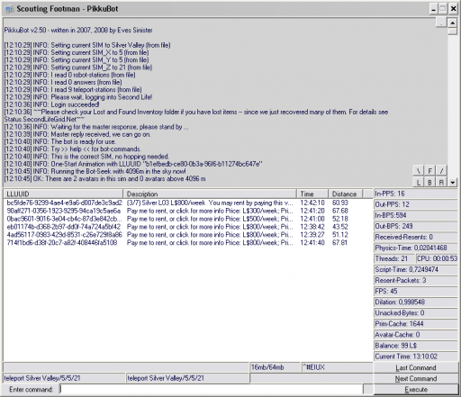Click the Threads: 21 status field
Image resolution: width=461 pixels, height=397 pixels.
(394, 258)
